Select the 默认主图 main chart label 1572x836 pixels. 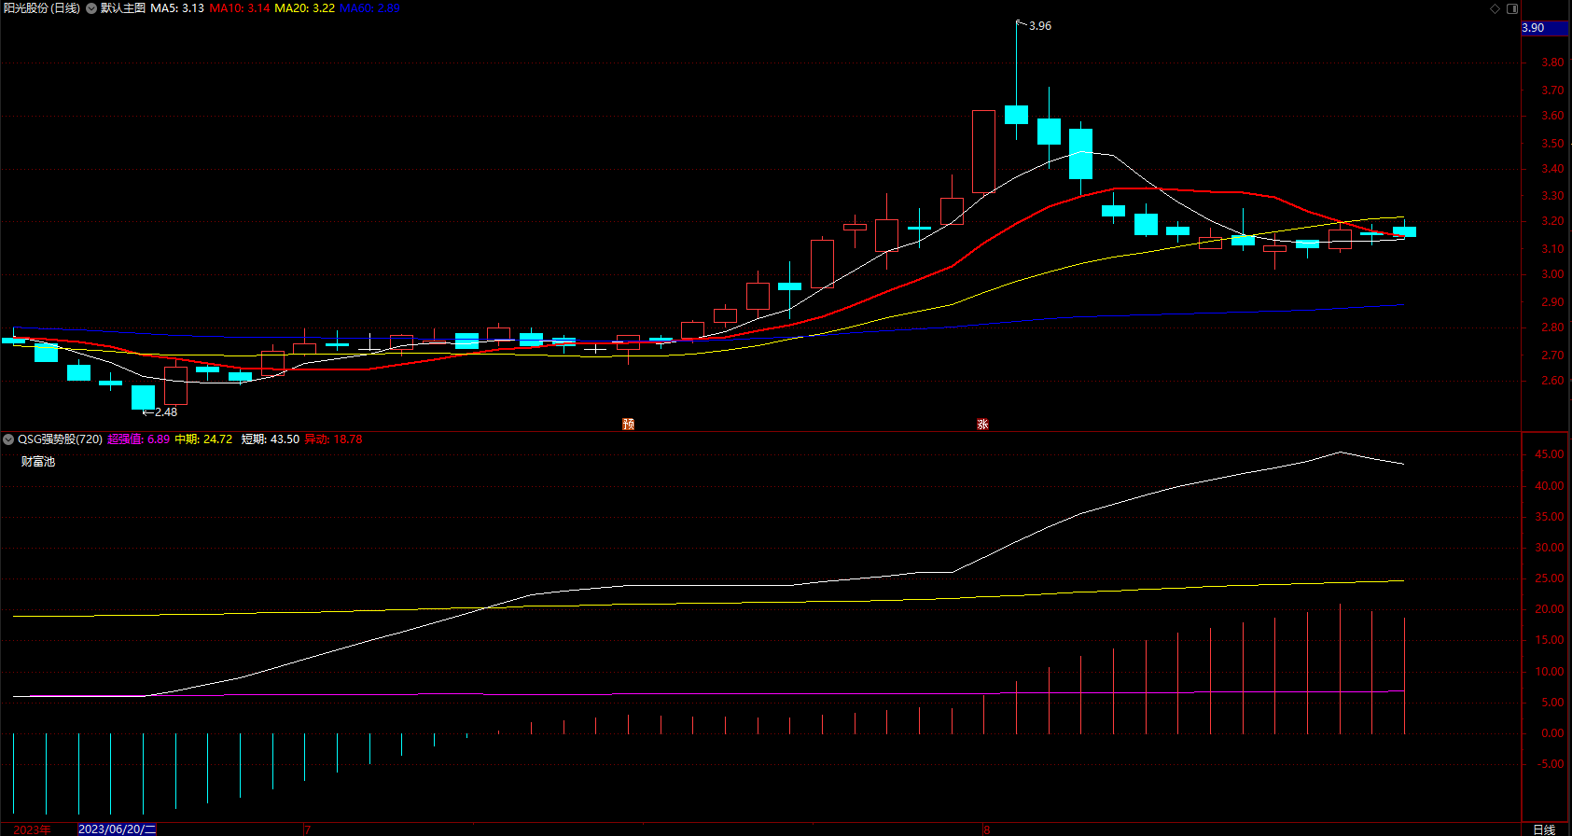coord(123,8)
